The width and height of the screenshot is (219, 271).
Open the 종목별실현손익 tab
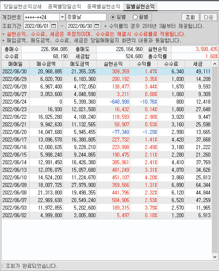click(103, 6)
